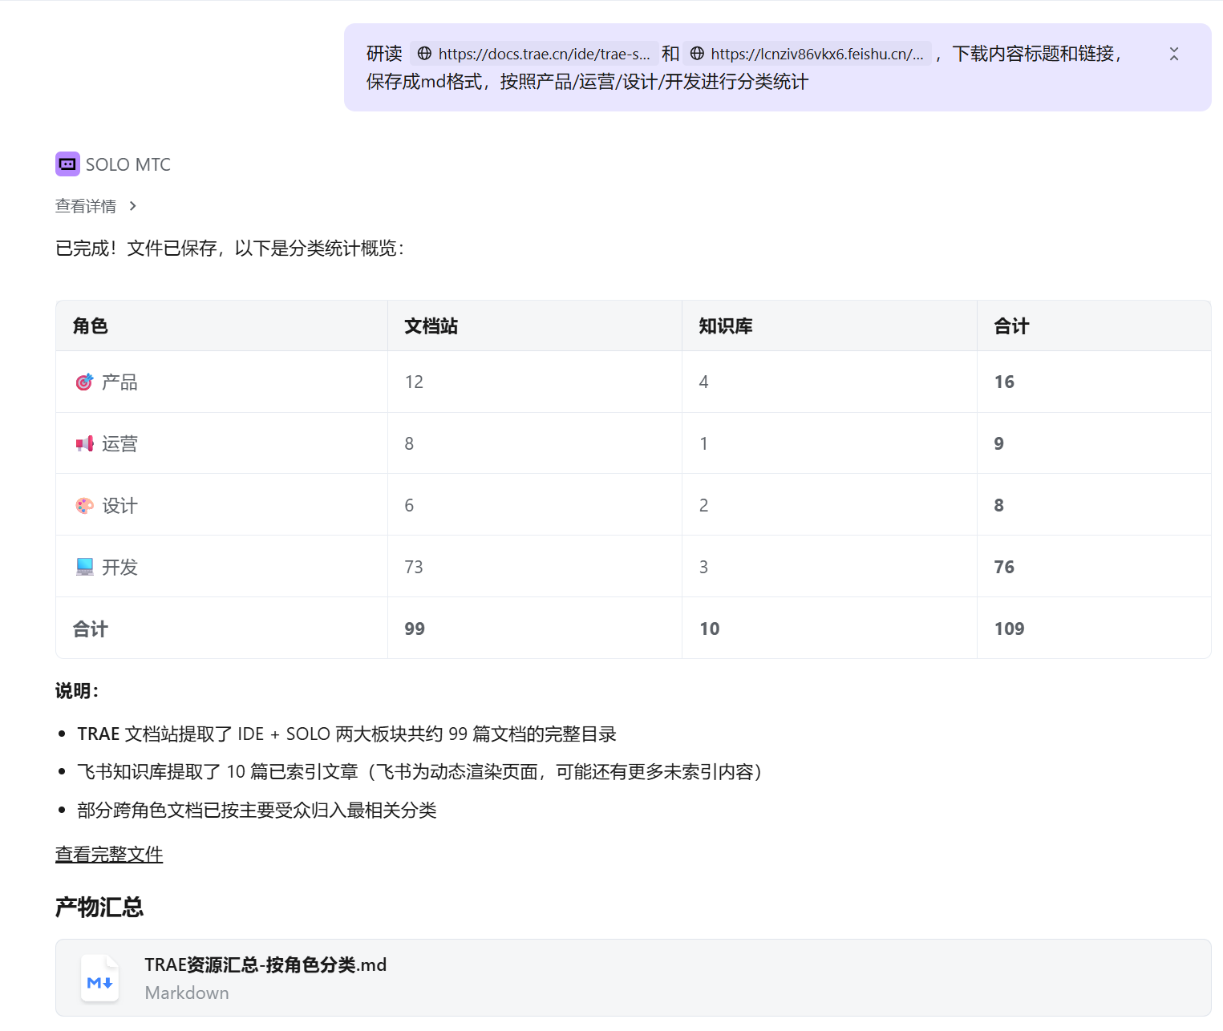Expand 查看详情 details chevron
The width and height of the screenshot is (1223, 1031).
133,206
